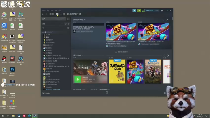The image size is (210, 118).
Task: Open the downloads manager at bottom center
Action: tap(107, 93)
